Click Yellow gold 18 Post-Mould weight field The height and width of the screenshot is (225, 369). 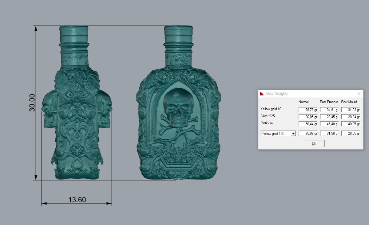(351, 110)
